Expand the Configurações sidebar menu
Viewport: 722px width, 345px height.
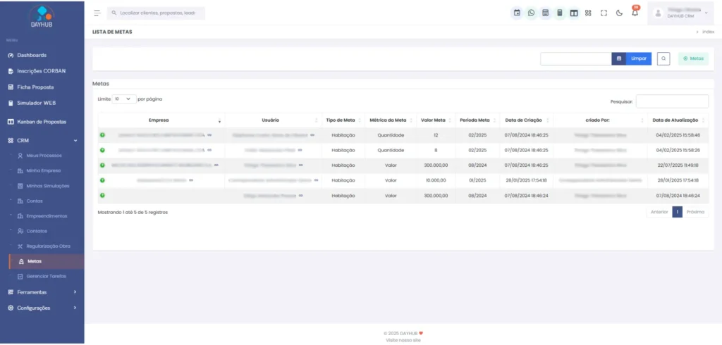(42, 308)
